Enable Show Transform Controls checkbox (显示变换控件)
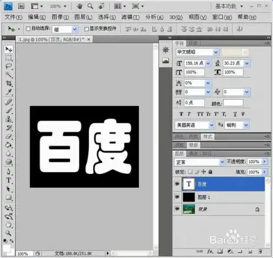 click(86, 29)
